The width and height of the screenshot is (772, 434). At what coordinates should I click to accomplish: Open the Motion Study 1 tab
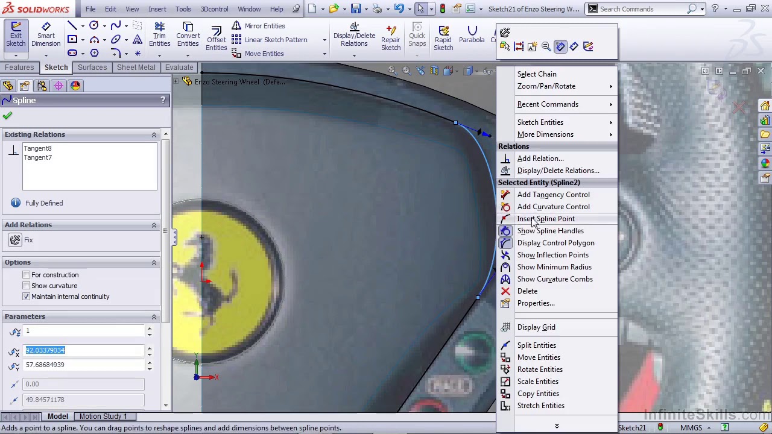tap(103, 417)
